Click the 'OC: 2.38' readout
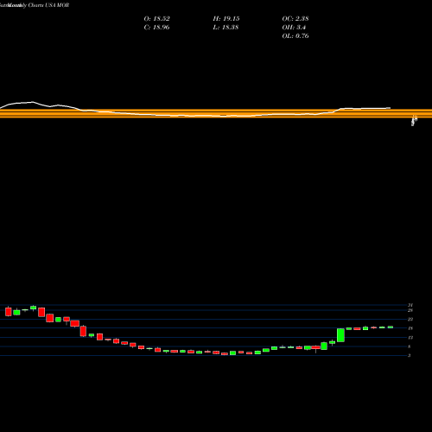Image resolution: width=432 pixels, height=432 pixels. (x=295, y=19)
